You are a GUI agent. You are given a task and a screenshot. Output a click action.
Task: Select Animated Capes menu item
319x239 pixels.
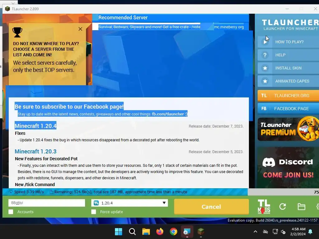tap(288, 81)
